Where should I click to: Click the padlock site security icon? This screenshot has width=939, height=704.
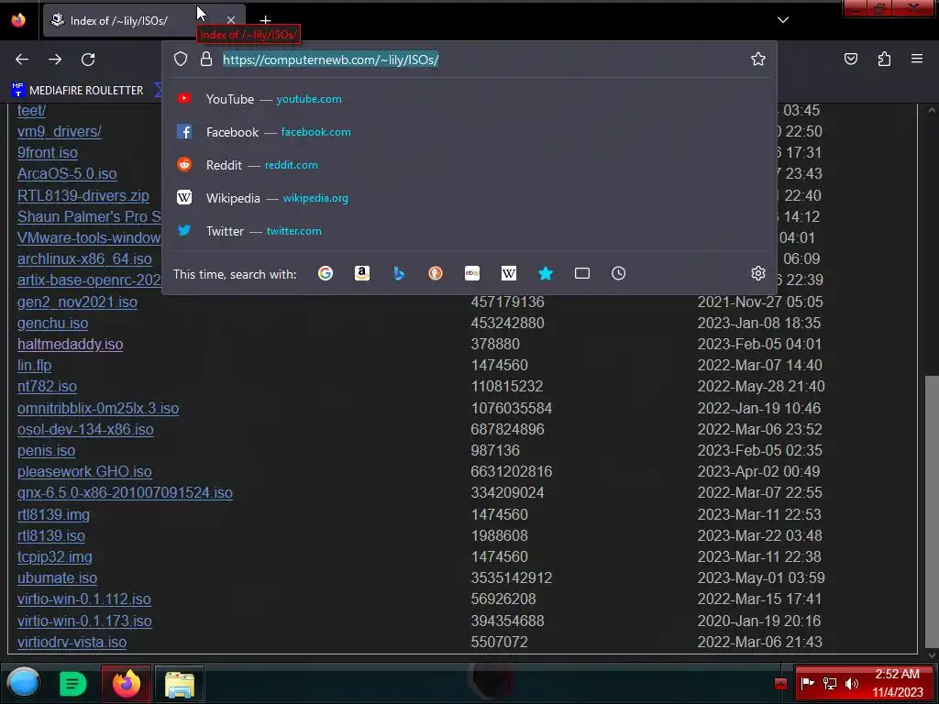[206, 59]
